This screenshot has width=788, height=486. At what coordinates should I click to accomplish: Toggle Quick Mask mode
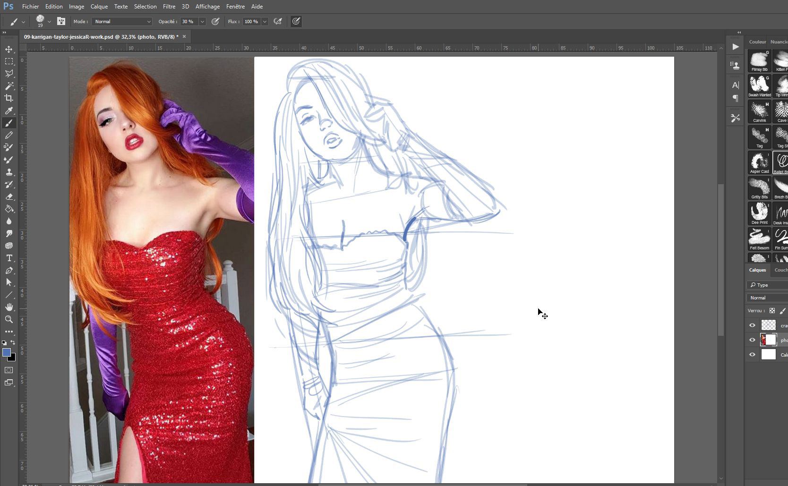[9, 370]
